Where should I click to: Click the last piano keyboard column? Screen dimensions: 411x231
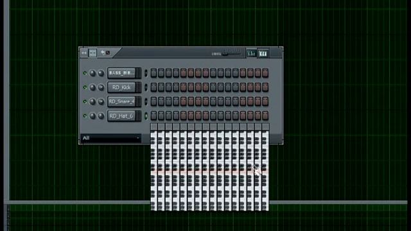pos(265,171)
